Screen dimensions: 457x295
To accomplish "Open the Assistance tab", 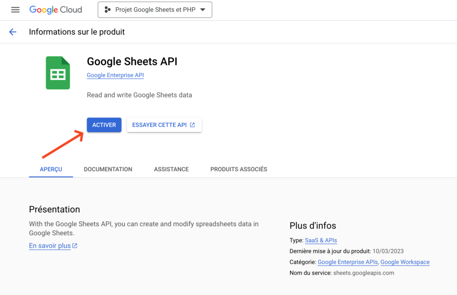I will click(x=171, y=169).
